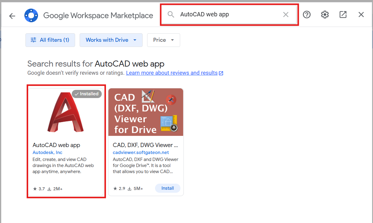Close the Marketplace panel with the X

pyautogui.click(x=361, y=14)
